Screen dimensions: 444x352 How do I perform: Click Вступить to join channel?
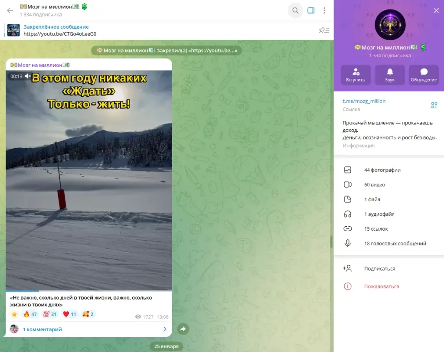click(x=356, y=75)
